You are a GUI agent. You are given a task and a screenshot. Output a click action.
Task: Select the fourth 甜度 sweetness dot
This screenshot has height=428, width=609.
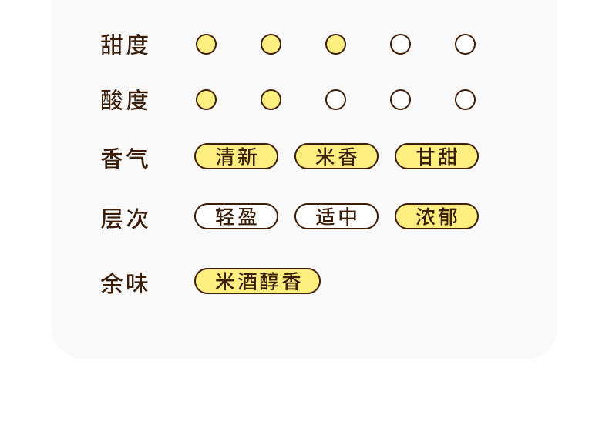(400, 45)
